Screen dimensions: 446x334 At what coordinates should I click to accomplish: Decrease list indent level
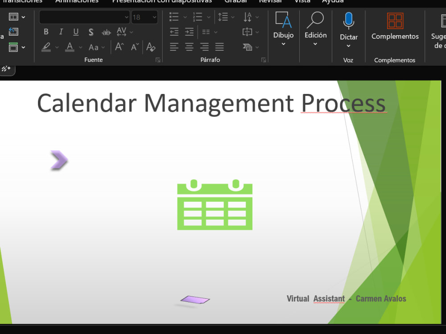click(x=174, y=32)
